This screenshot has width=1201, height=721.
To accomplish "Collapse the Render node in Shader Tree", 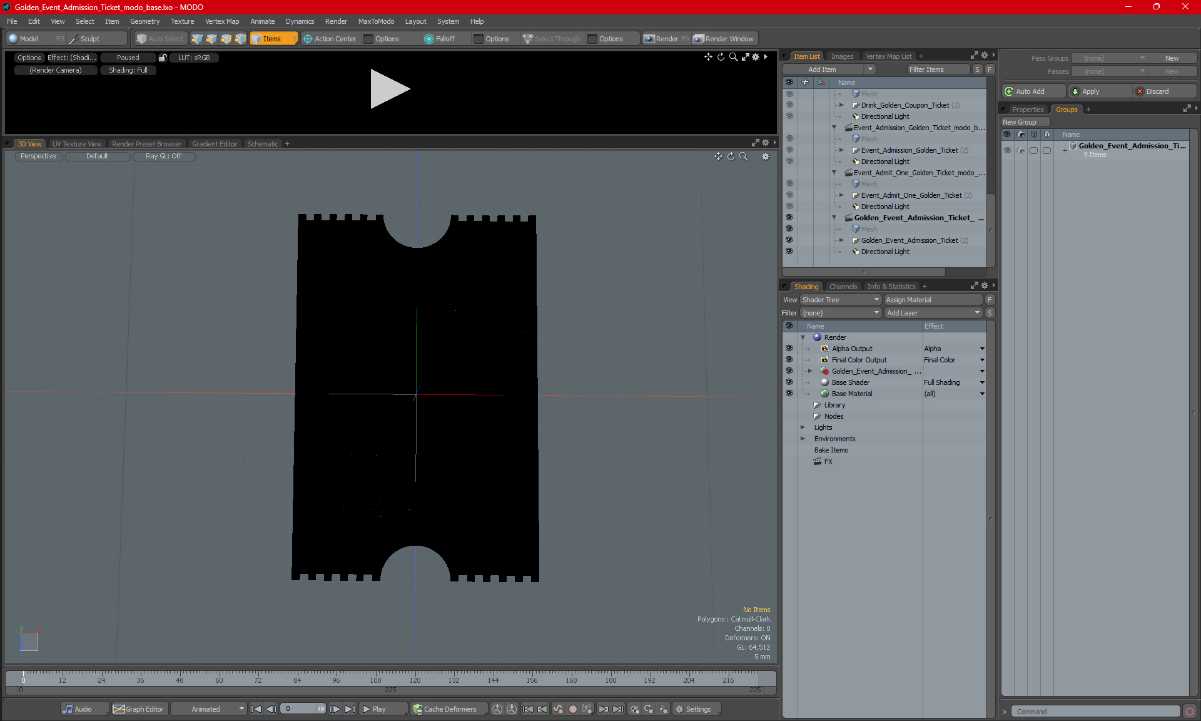I will [803, 337].
